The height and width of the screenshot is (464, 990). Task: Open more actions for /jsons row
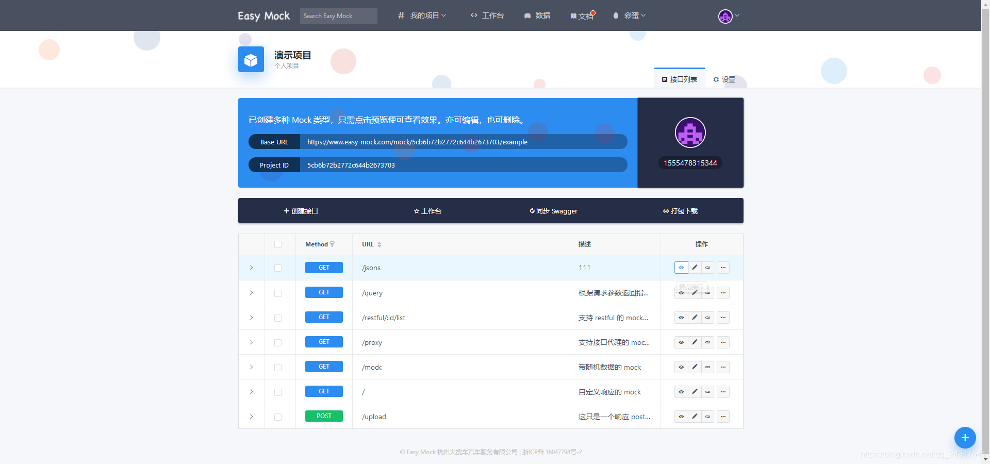723,268
